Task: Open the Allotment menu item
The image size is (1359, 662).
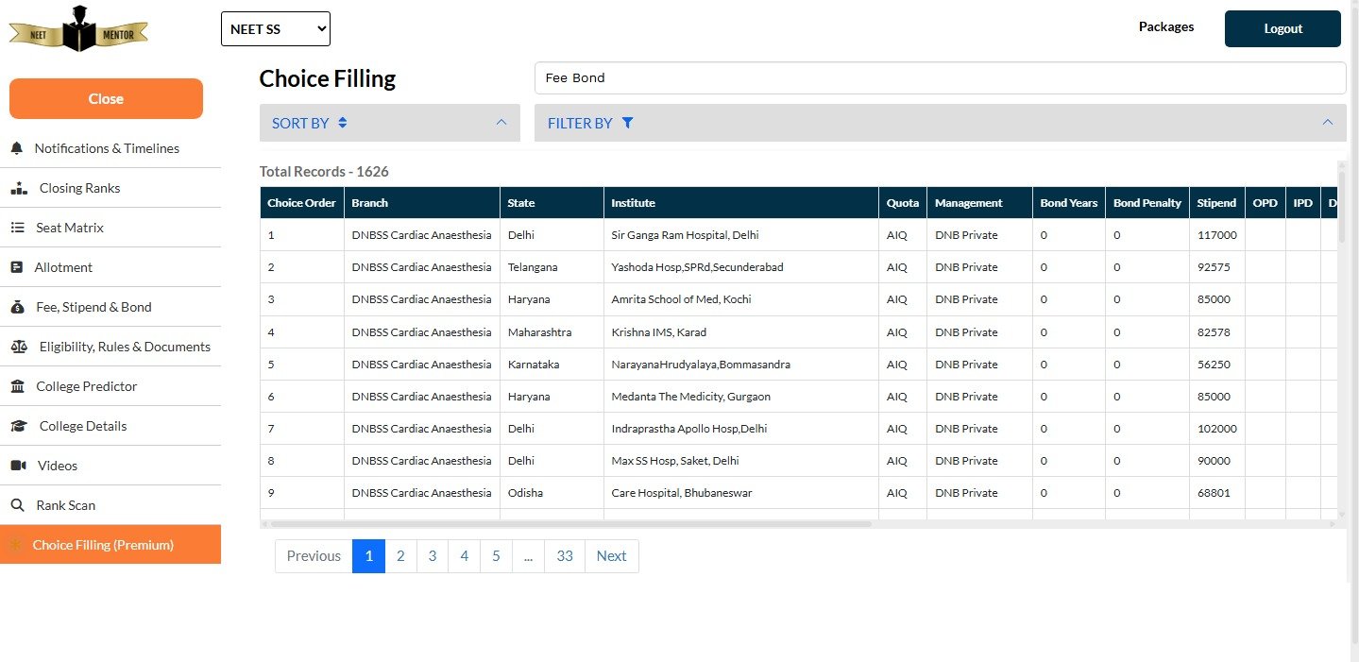Action: pyautogui.click(x=63, y=267)
